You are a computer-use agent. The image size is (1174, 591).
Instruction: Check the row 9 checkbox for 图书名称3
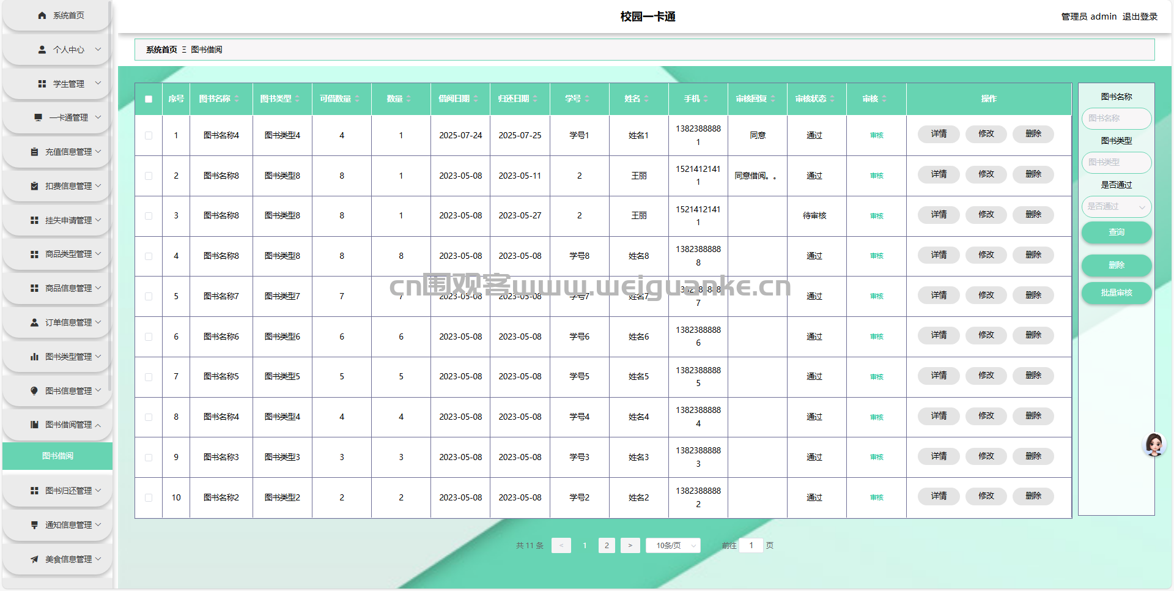[x=149, y=457]
